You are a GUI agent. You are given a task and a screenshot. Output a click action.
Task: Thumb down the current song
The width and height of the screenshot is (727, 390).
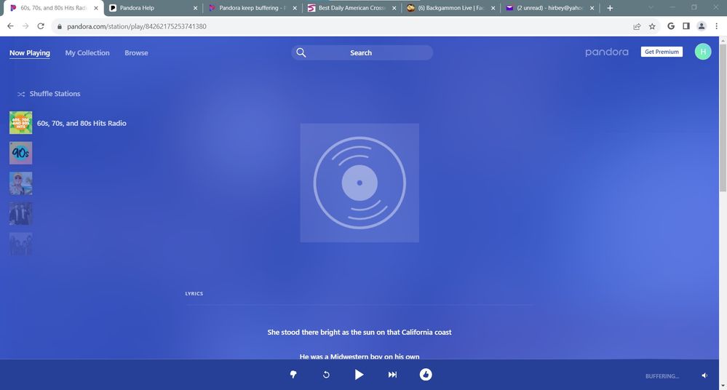coord(293,375)
